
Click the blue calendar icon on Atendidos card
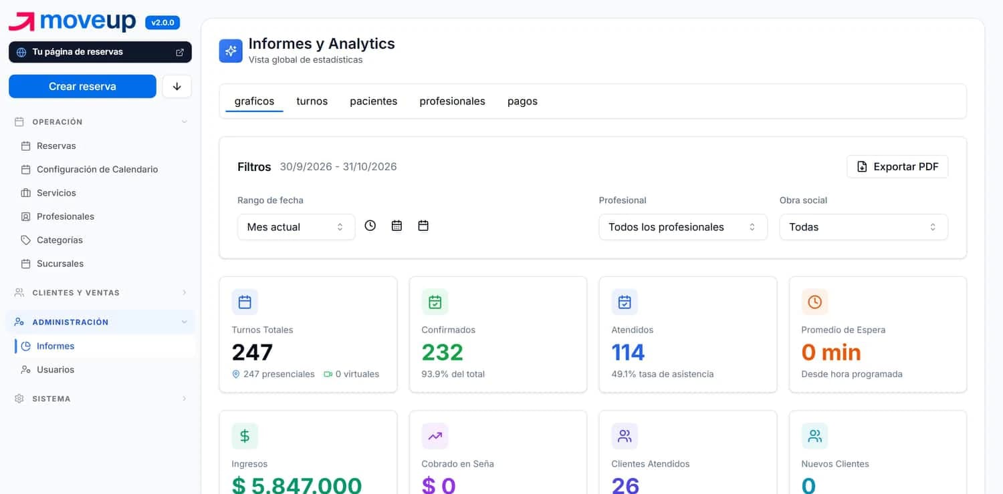625,302
